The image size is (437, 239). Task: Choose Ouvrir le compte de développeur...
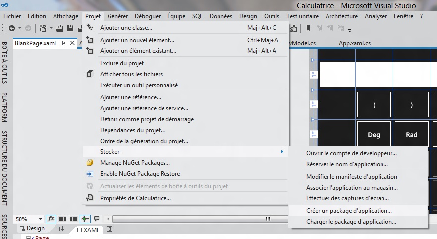[x=358, y=153]
